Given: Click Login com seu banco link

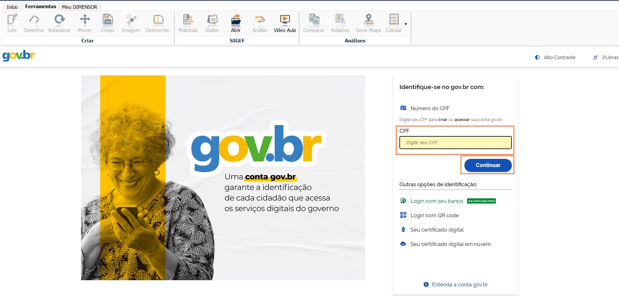Looking at the screenshot, I should [437, 201].
